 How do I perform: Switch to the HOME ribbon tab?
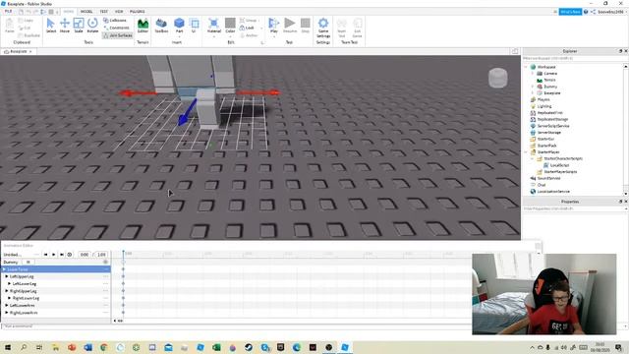69,12
